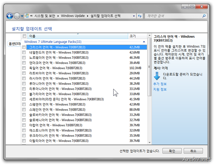Select the 옵션(33) category tab
The height and width of the screenshot is (165, 214).
point(14,44)
